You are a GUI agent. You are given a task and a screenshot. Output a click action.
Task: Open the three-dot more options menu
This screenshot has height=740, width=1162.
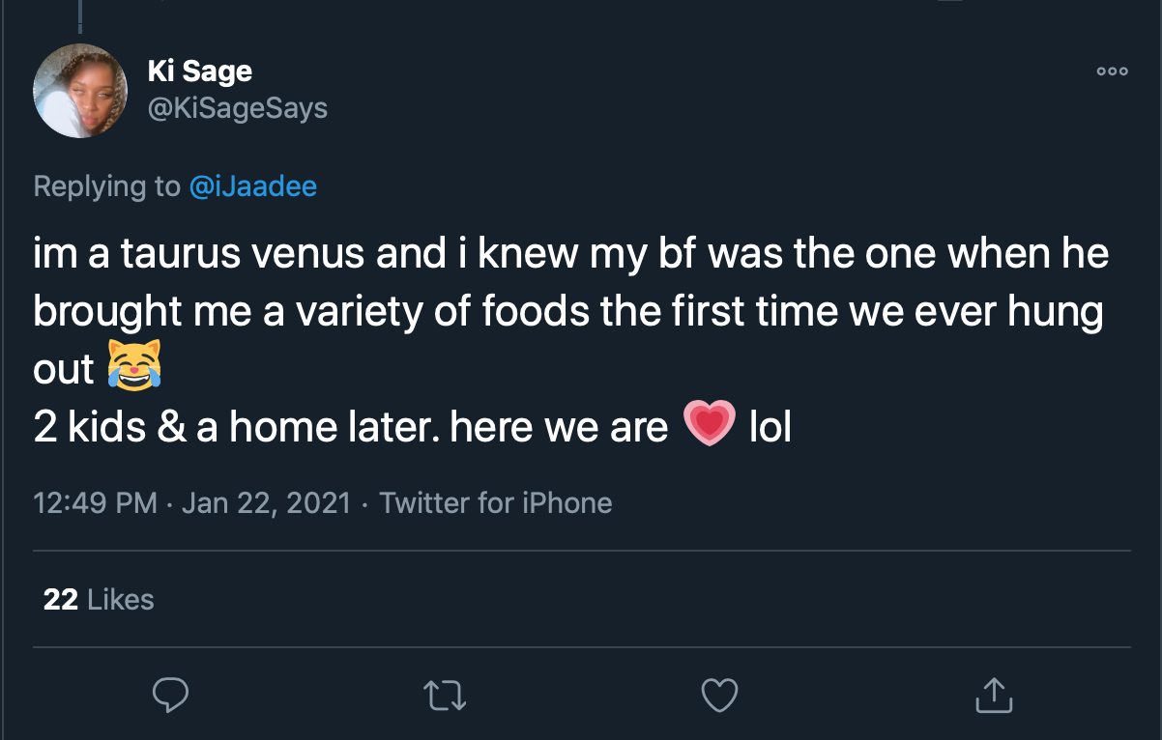pos(1112,71)
